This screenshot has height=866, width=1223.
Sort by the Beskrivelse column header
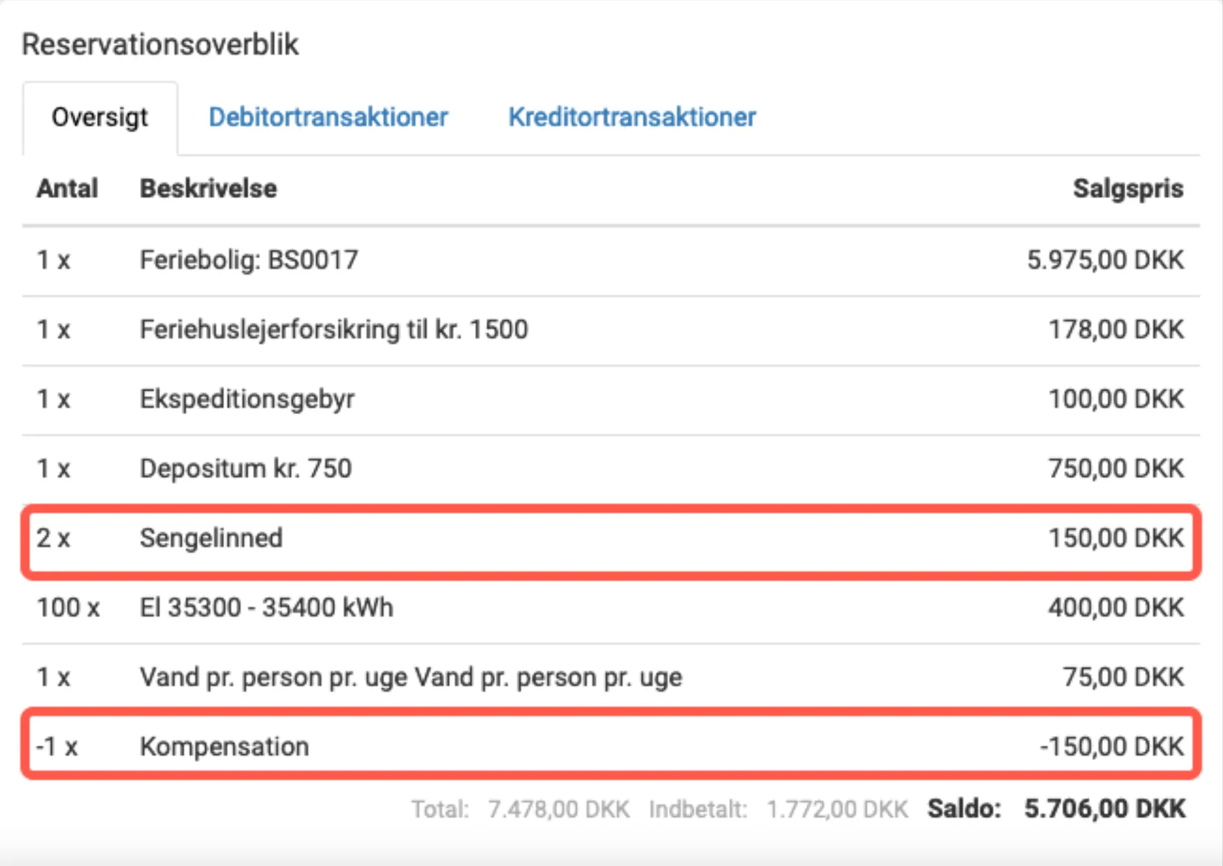click(208, 188)
